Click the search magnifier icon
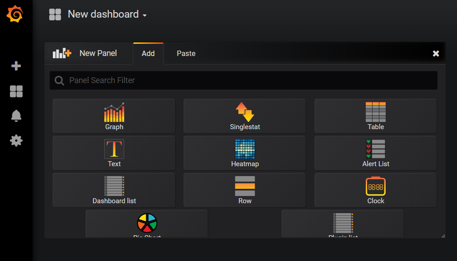 [59, 80]
